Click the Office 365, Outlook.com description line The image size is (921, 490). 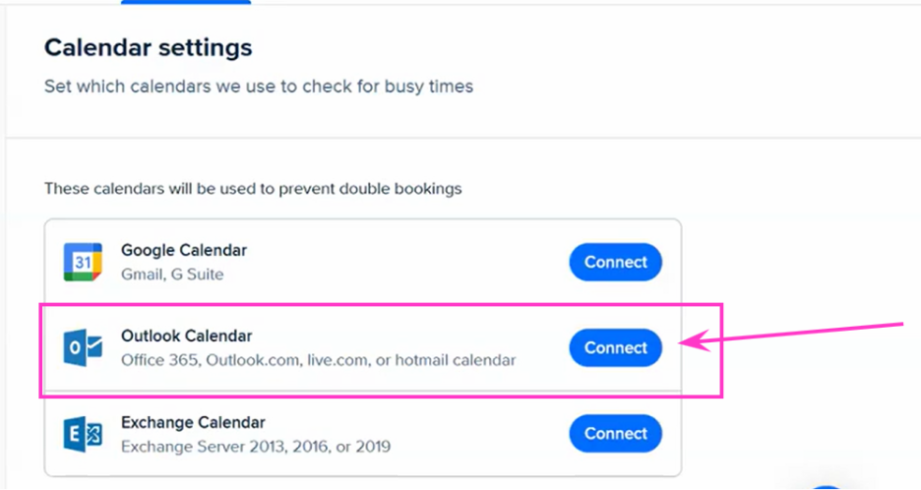coord(319,360)
